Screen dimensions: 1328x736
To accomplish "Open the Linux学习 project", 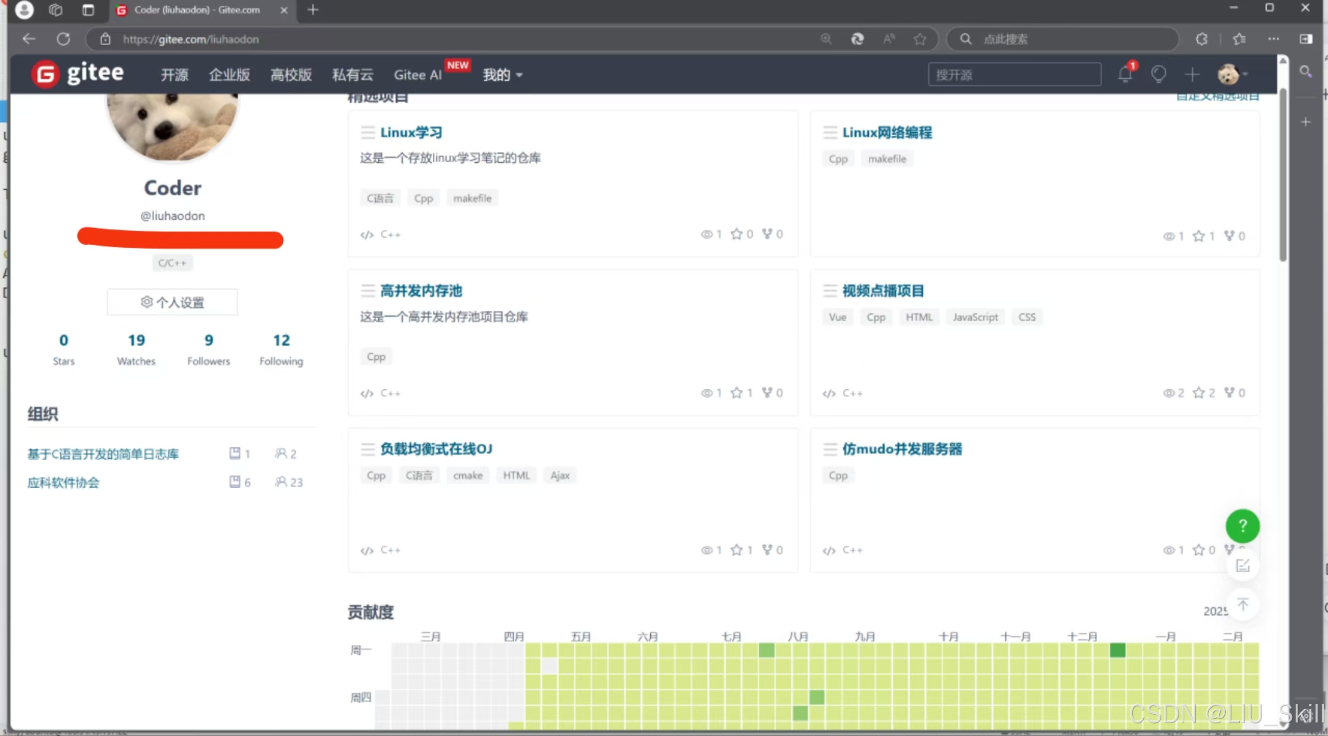I will (x=411, y=133).
